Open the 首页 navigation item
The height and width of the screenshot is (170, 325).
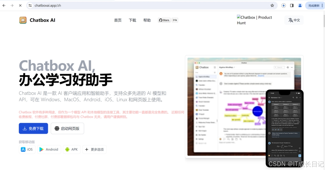point(118,20)
